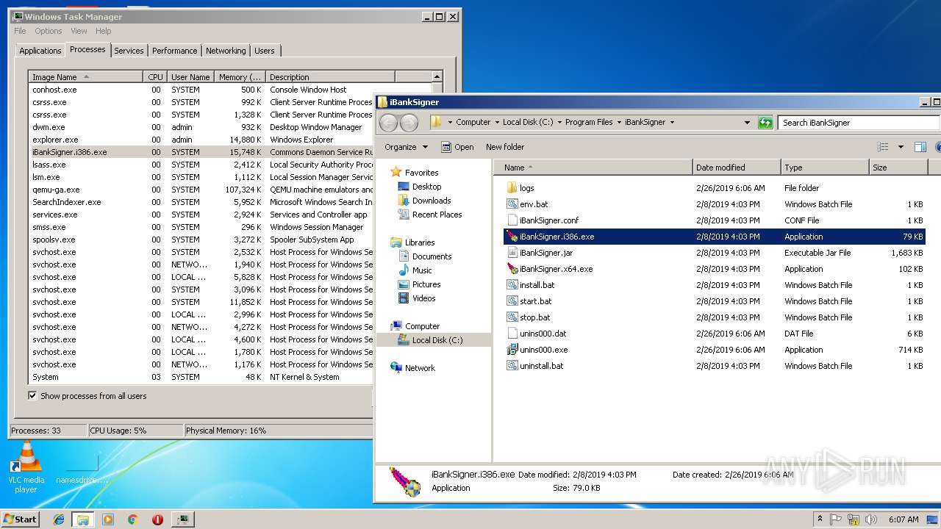Refresh the iBankSigner folder view
Image resolution: width=941 pixels, height=529 pixels.
coord(765,123)
